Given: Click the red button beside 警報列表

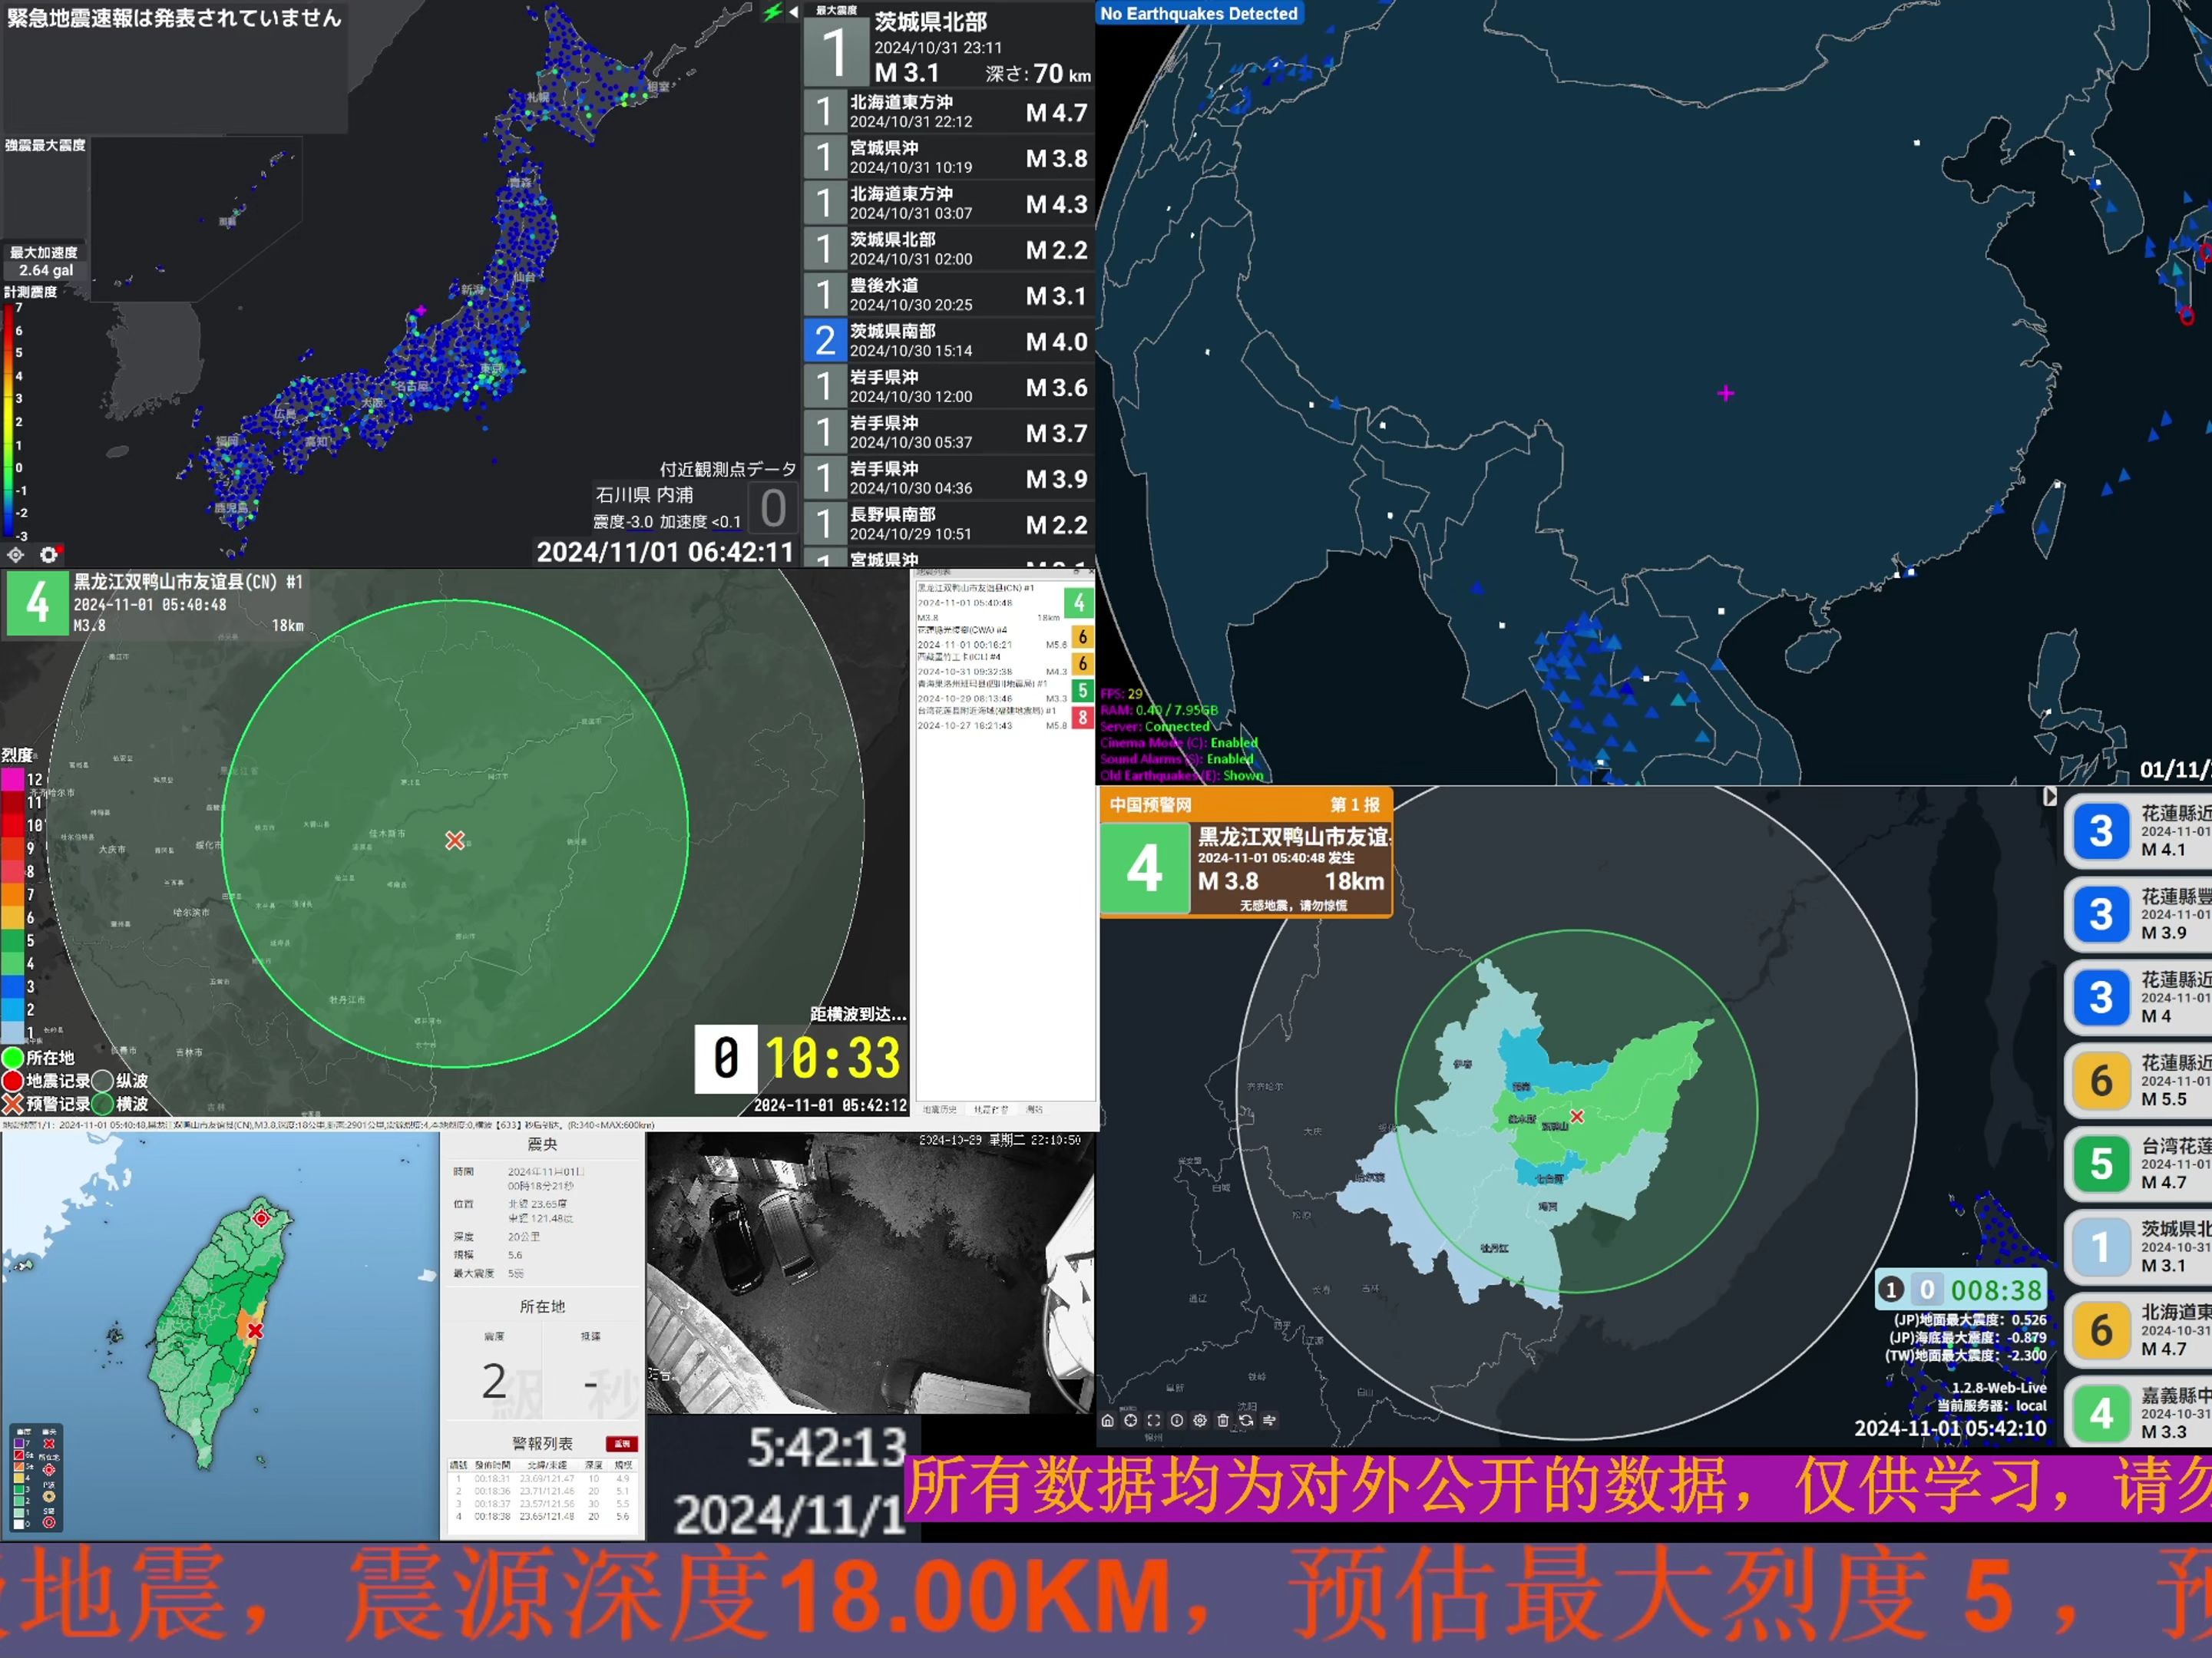Looking at the screenshot, I should coord(621,1444).
